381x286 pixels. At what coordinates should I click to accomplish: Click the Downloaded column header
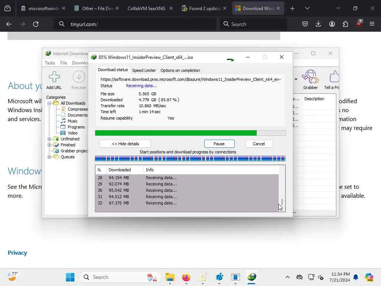125,170
